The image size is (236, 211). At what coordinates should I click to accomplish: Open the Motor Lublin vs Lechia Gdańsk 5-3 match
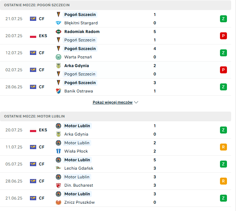(x=116, y=164)
